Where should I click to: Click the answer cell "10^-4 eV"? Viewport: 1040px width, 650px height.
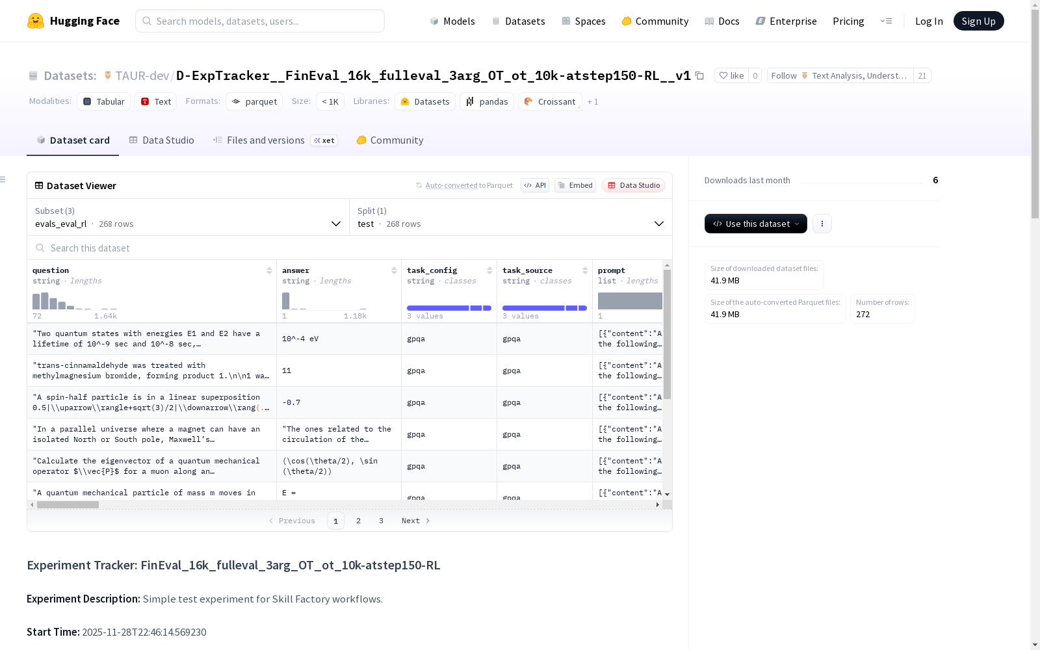(339, 339)
